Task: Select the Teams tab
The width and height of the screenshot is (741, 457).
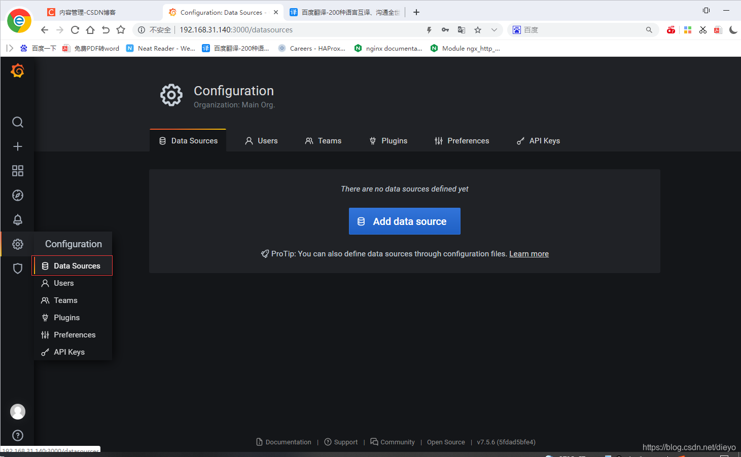Action: 323,141
